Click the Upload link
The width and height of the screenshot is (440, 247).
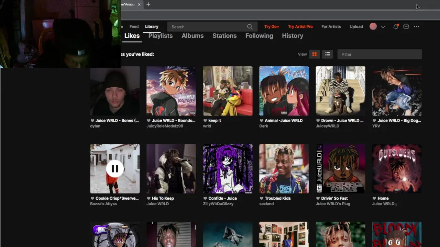pyautogui.click(x=356, y=26)
